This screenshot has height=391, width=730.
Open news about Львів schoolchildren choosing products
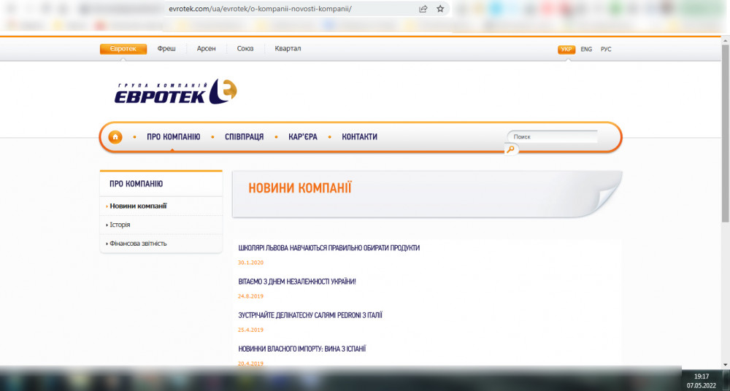click(328, 248)
